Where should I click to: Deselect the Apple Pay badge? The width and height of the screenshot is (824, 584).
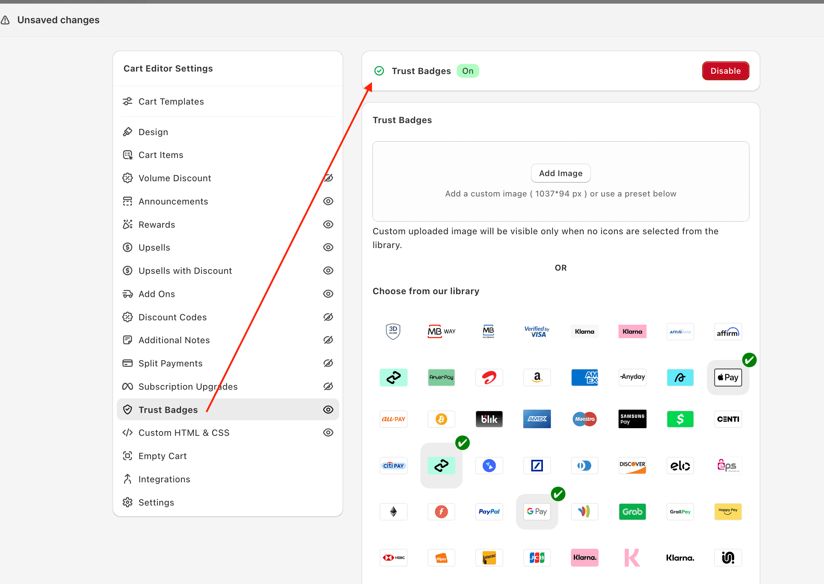pos(728,377)
